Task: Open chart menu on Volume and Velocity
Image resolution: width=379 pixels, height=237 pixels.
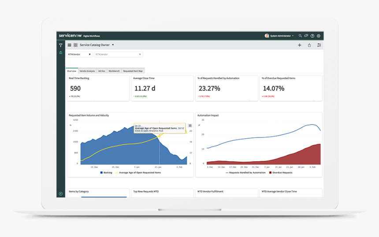Action: click(x=190, y=126)
